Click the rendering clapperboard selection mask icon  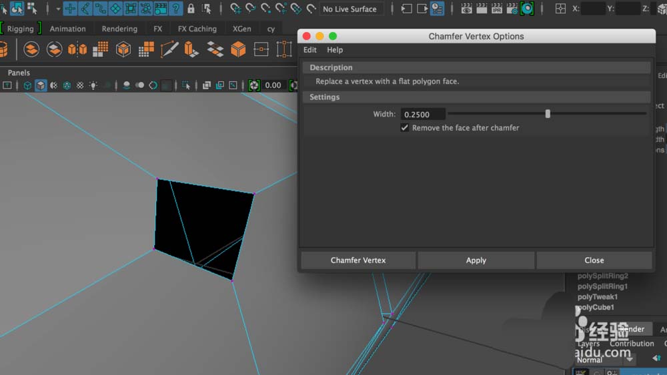click(x=161, y=9)
